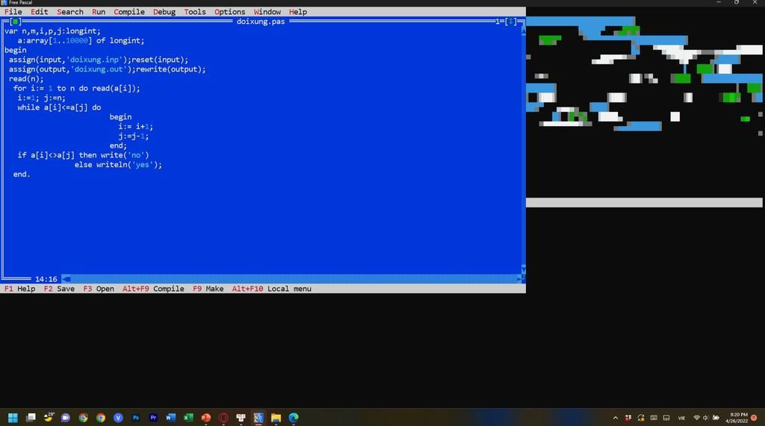
Task: Open Task View from the taskbar
Action: [x=31, y=418]
